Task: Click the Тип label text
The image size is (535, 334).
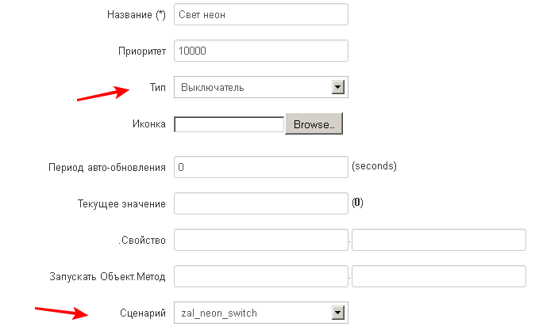Action: (x=158, y=87)
